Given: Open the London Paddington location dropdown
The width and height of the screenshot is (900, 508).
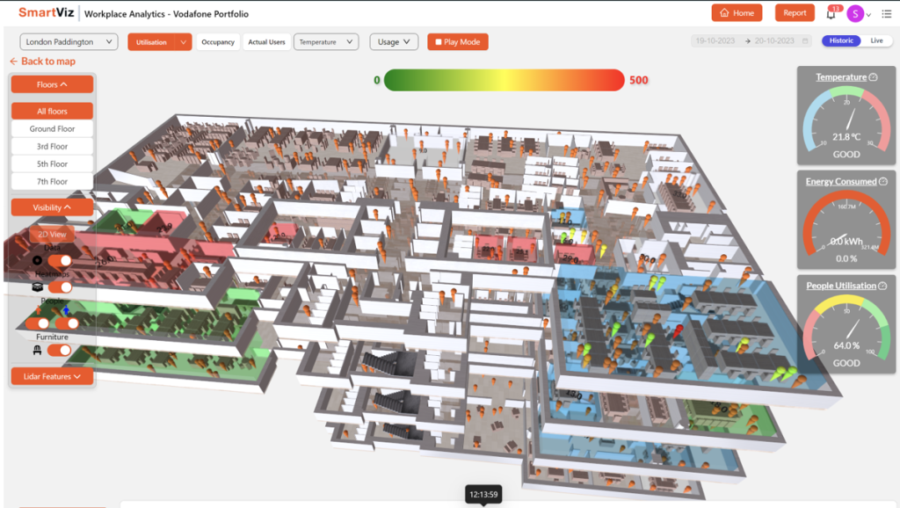Looking at the screenshot, I should (69, 42).
